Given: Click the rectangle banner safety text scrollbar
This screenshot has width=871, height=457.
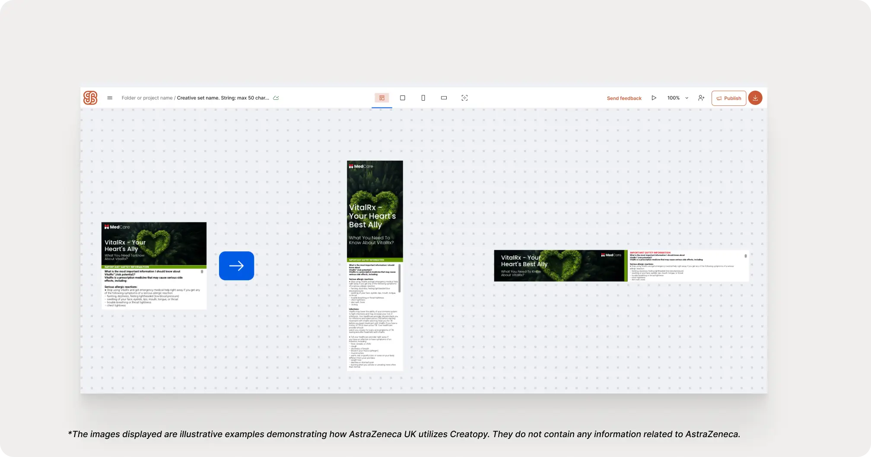Looking at the screenshot, I should pos(202,272).
